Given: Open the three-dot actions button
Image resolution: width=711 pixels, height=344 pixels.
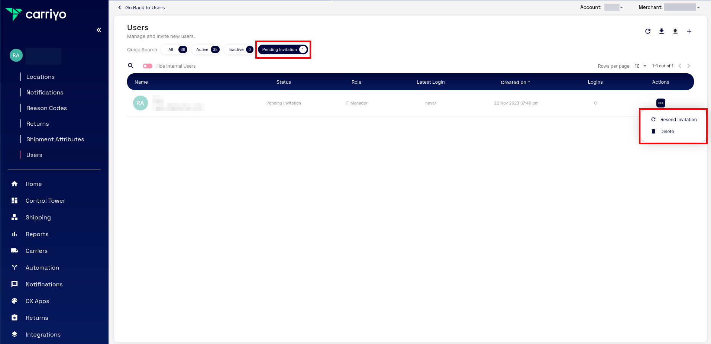Looking at the screenshot, I should (661, 103).
